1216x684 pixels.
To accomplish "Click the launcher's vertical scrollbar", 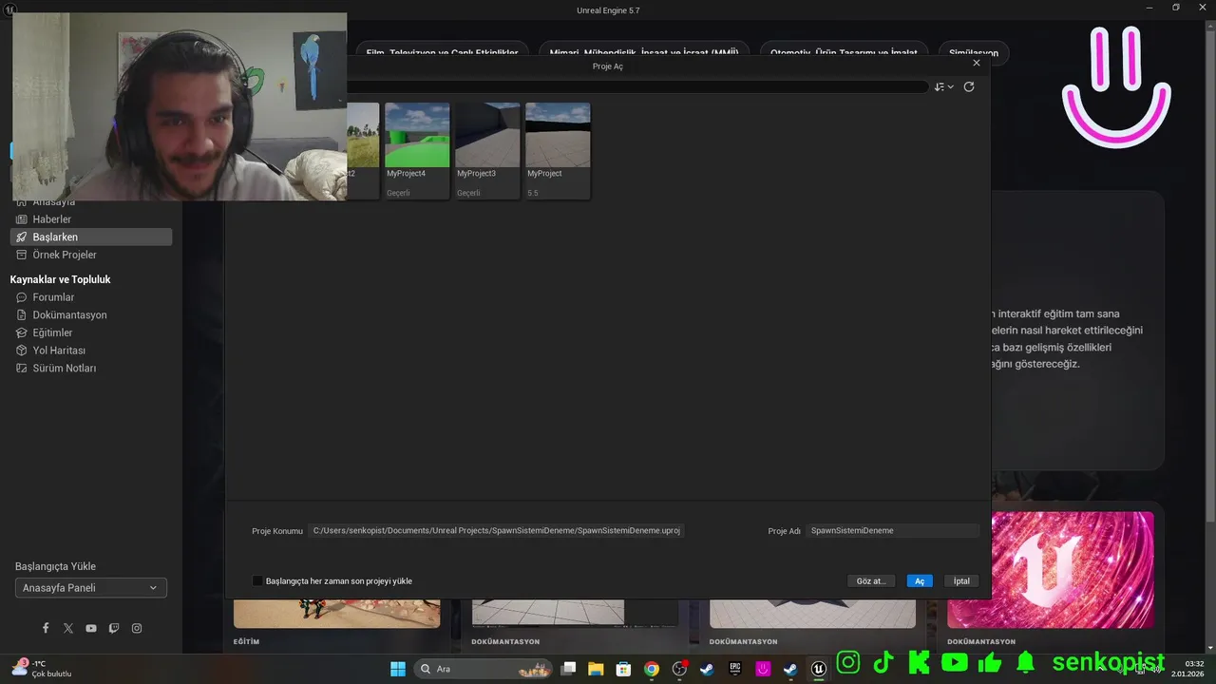I will 1210,275.
